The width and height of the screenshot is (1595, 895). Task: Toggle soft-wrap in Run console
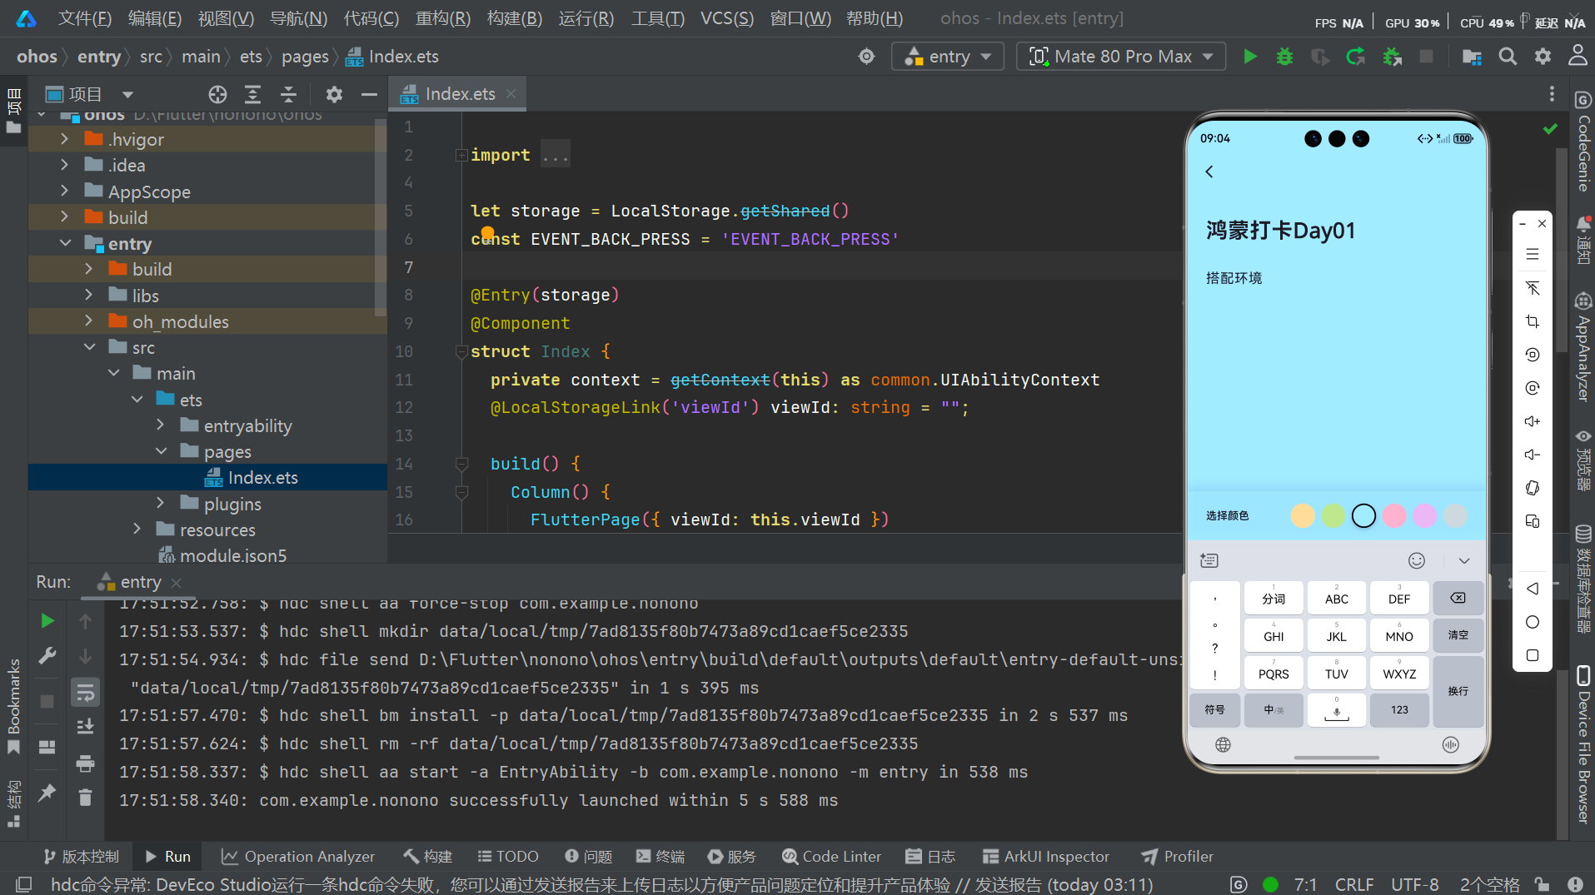point(85,692)
